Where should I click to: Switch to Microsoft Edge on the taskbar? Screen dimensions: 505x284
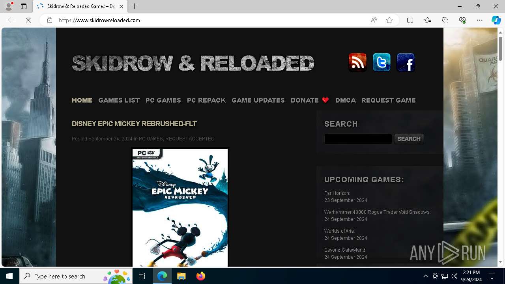[162, 276]
